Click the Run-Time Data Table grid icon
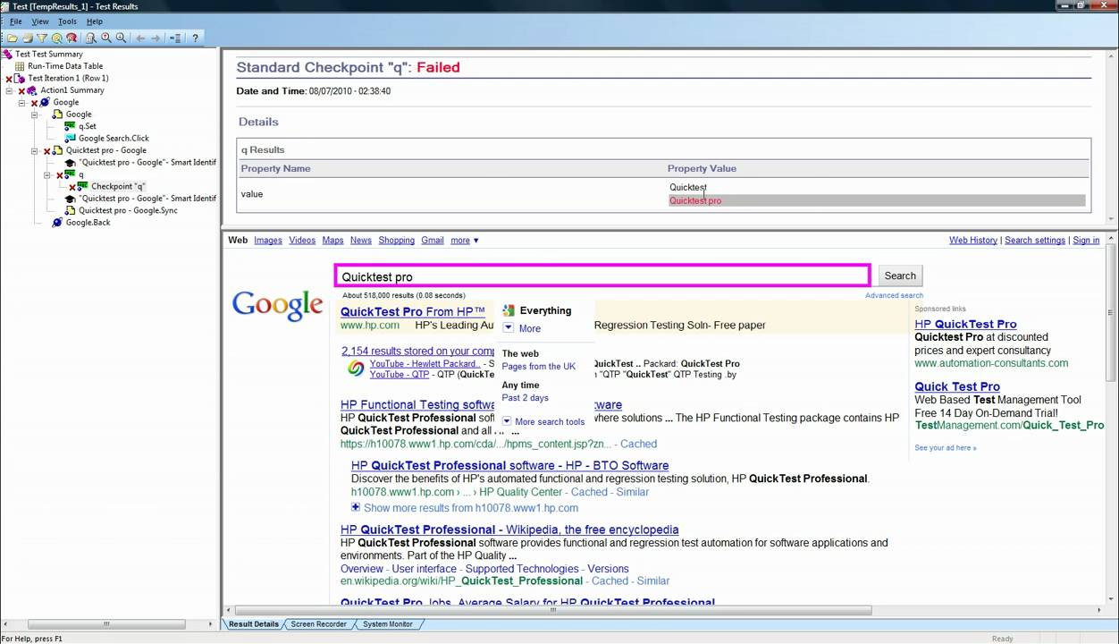This screenshot has height=644, width=1119. click(20, 66)
